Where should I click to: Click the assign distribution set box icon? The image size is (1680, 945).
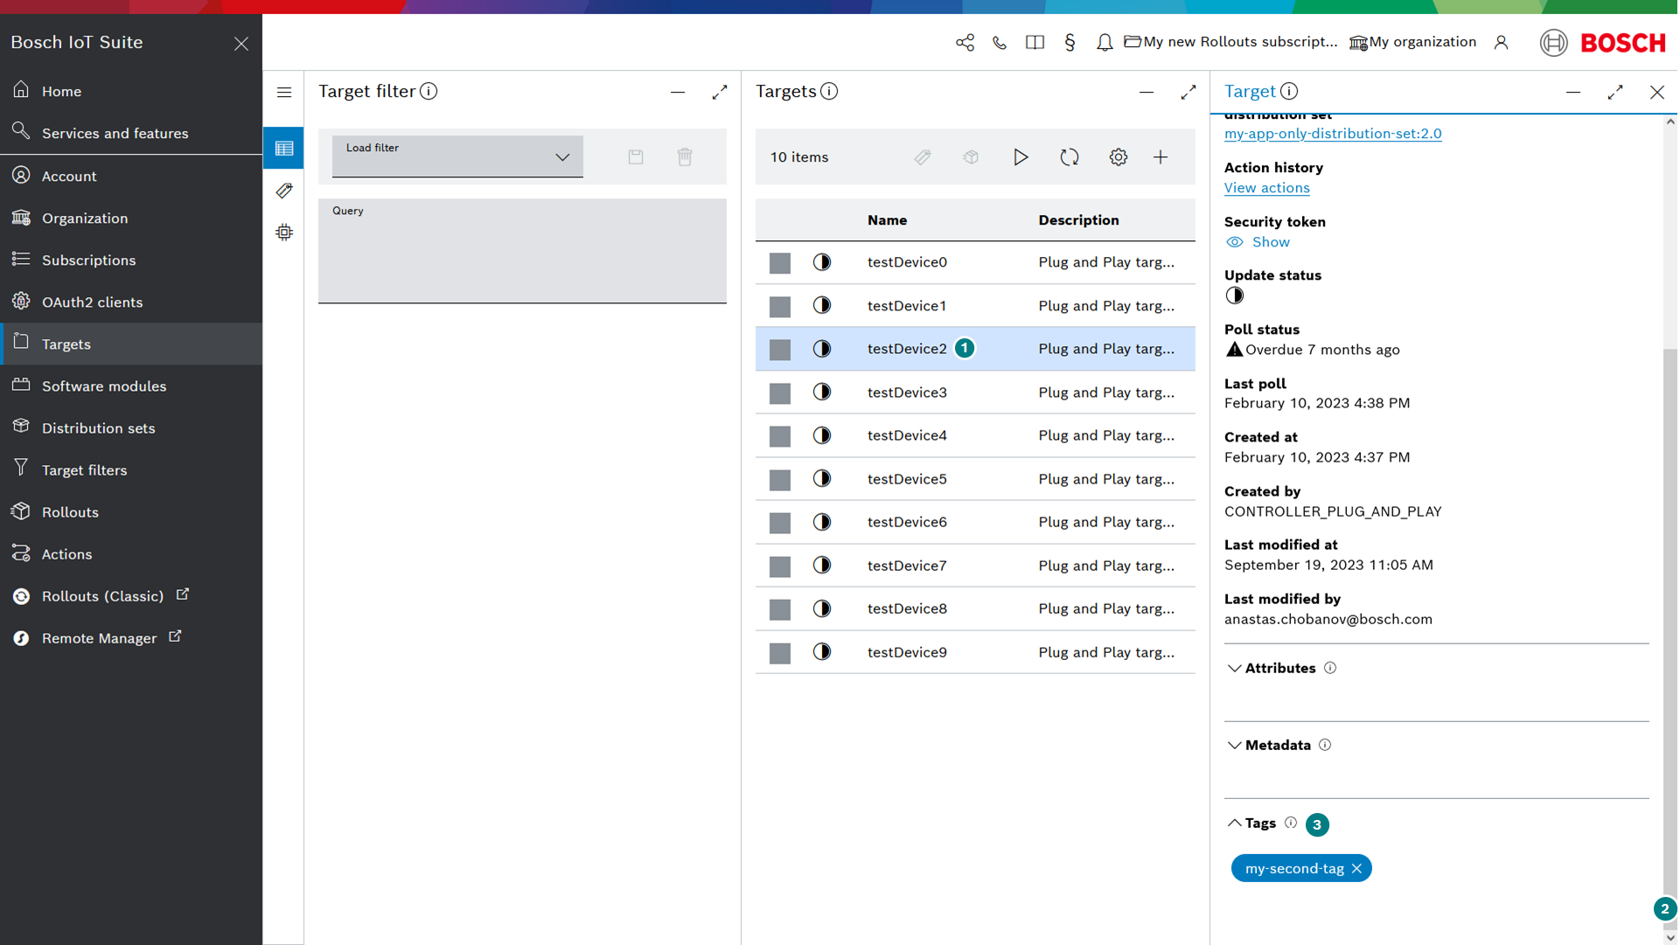[x=972, y=157]
